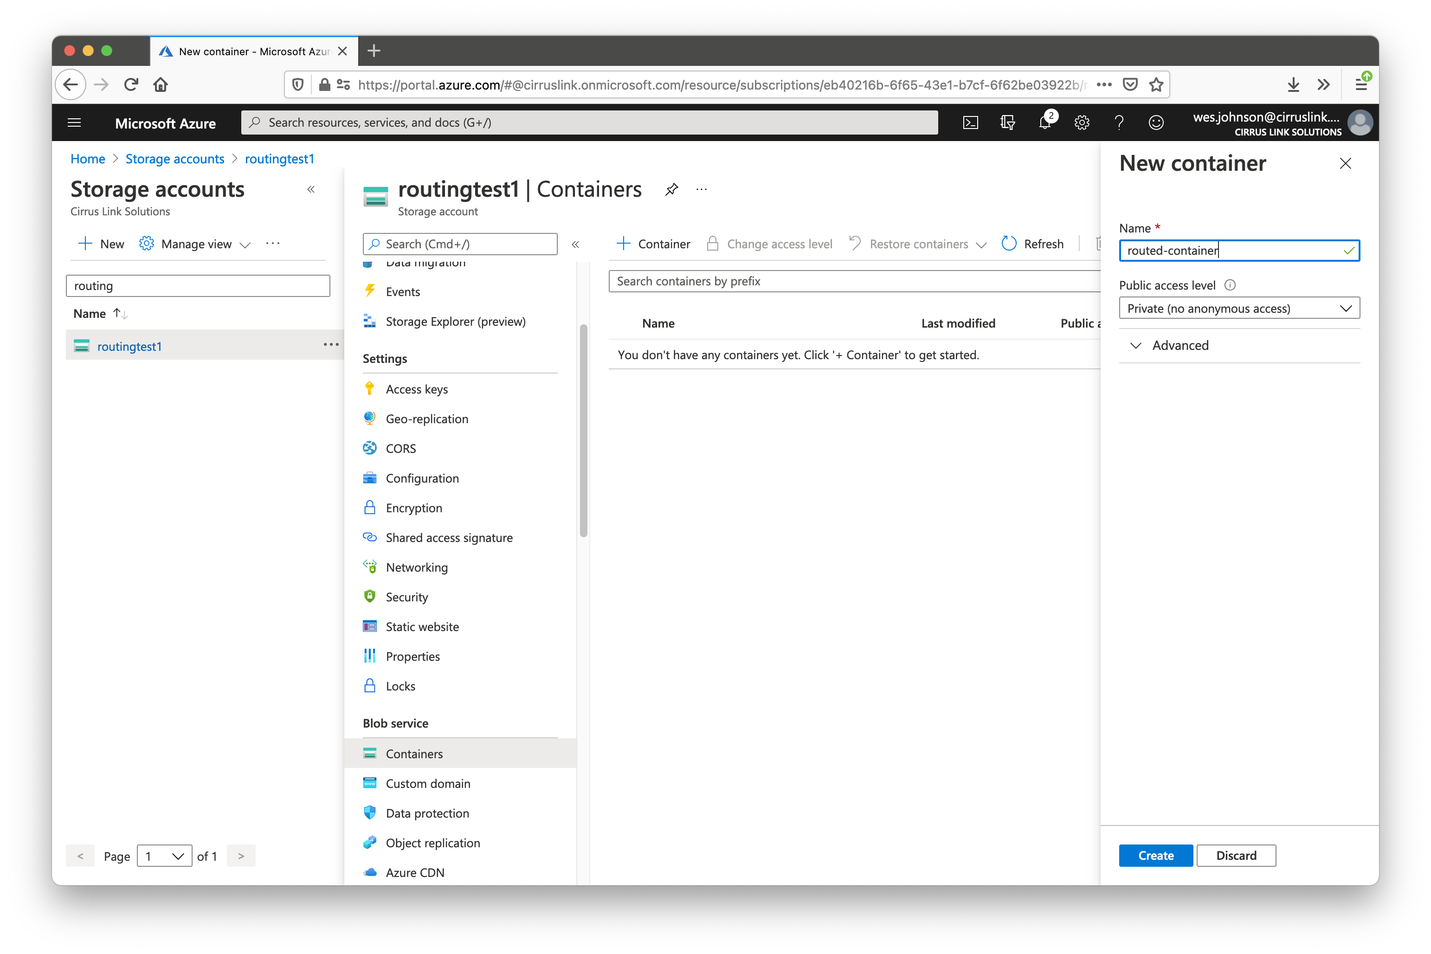Click the feedback smiley icon
1431x954 pixels.
click(x=1155, y=122)
